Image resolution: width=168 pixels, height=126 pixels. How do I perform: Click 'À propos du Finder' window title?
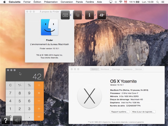coord(50,12)
